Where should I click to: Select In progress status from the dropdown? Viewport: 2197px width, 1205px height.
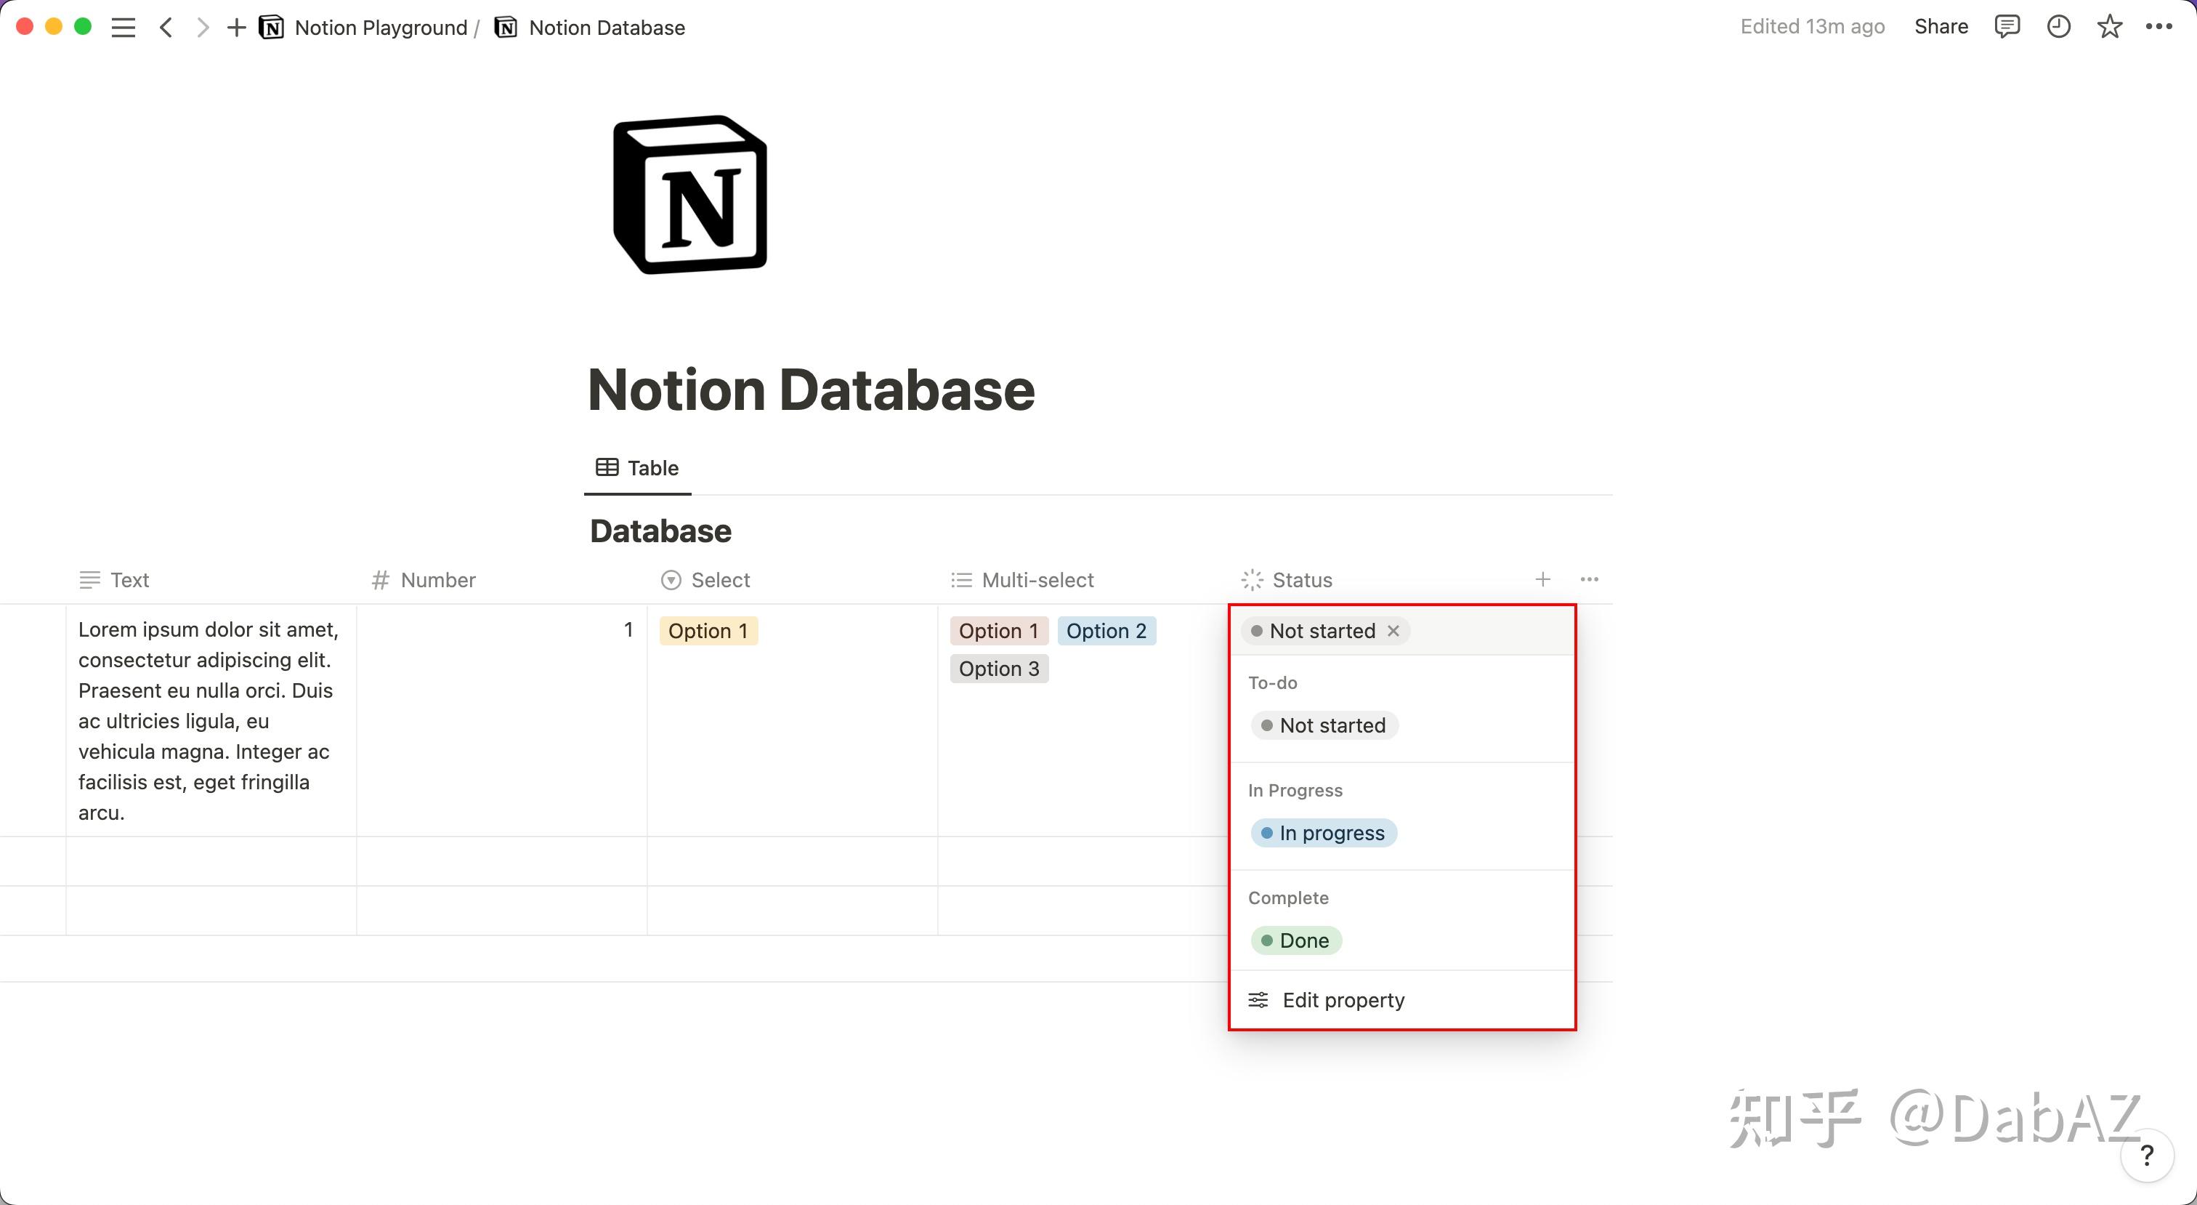tap(1323, 833)
